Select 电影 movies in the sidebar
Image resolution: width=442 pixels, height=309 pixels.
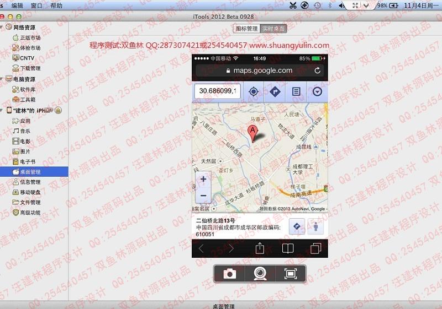(22, 141)
